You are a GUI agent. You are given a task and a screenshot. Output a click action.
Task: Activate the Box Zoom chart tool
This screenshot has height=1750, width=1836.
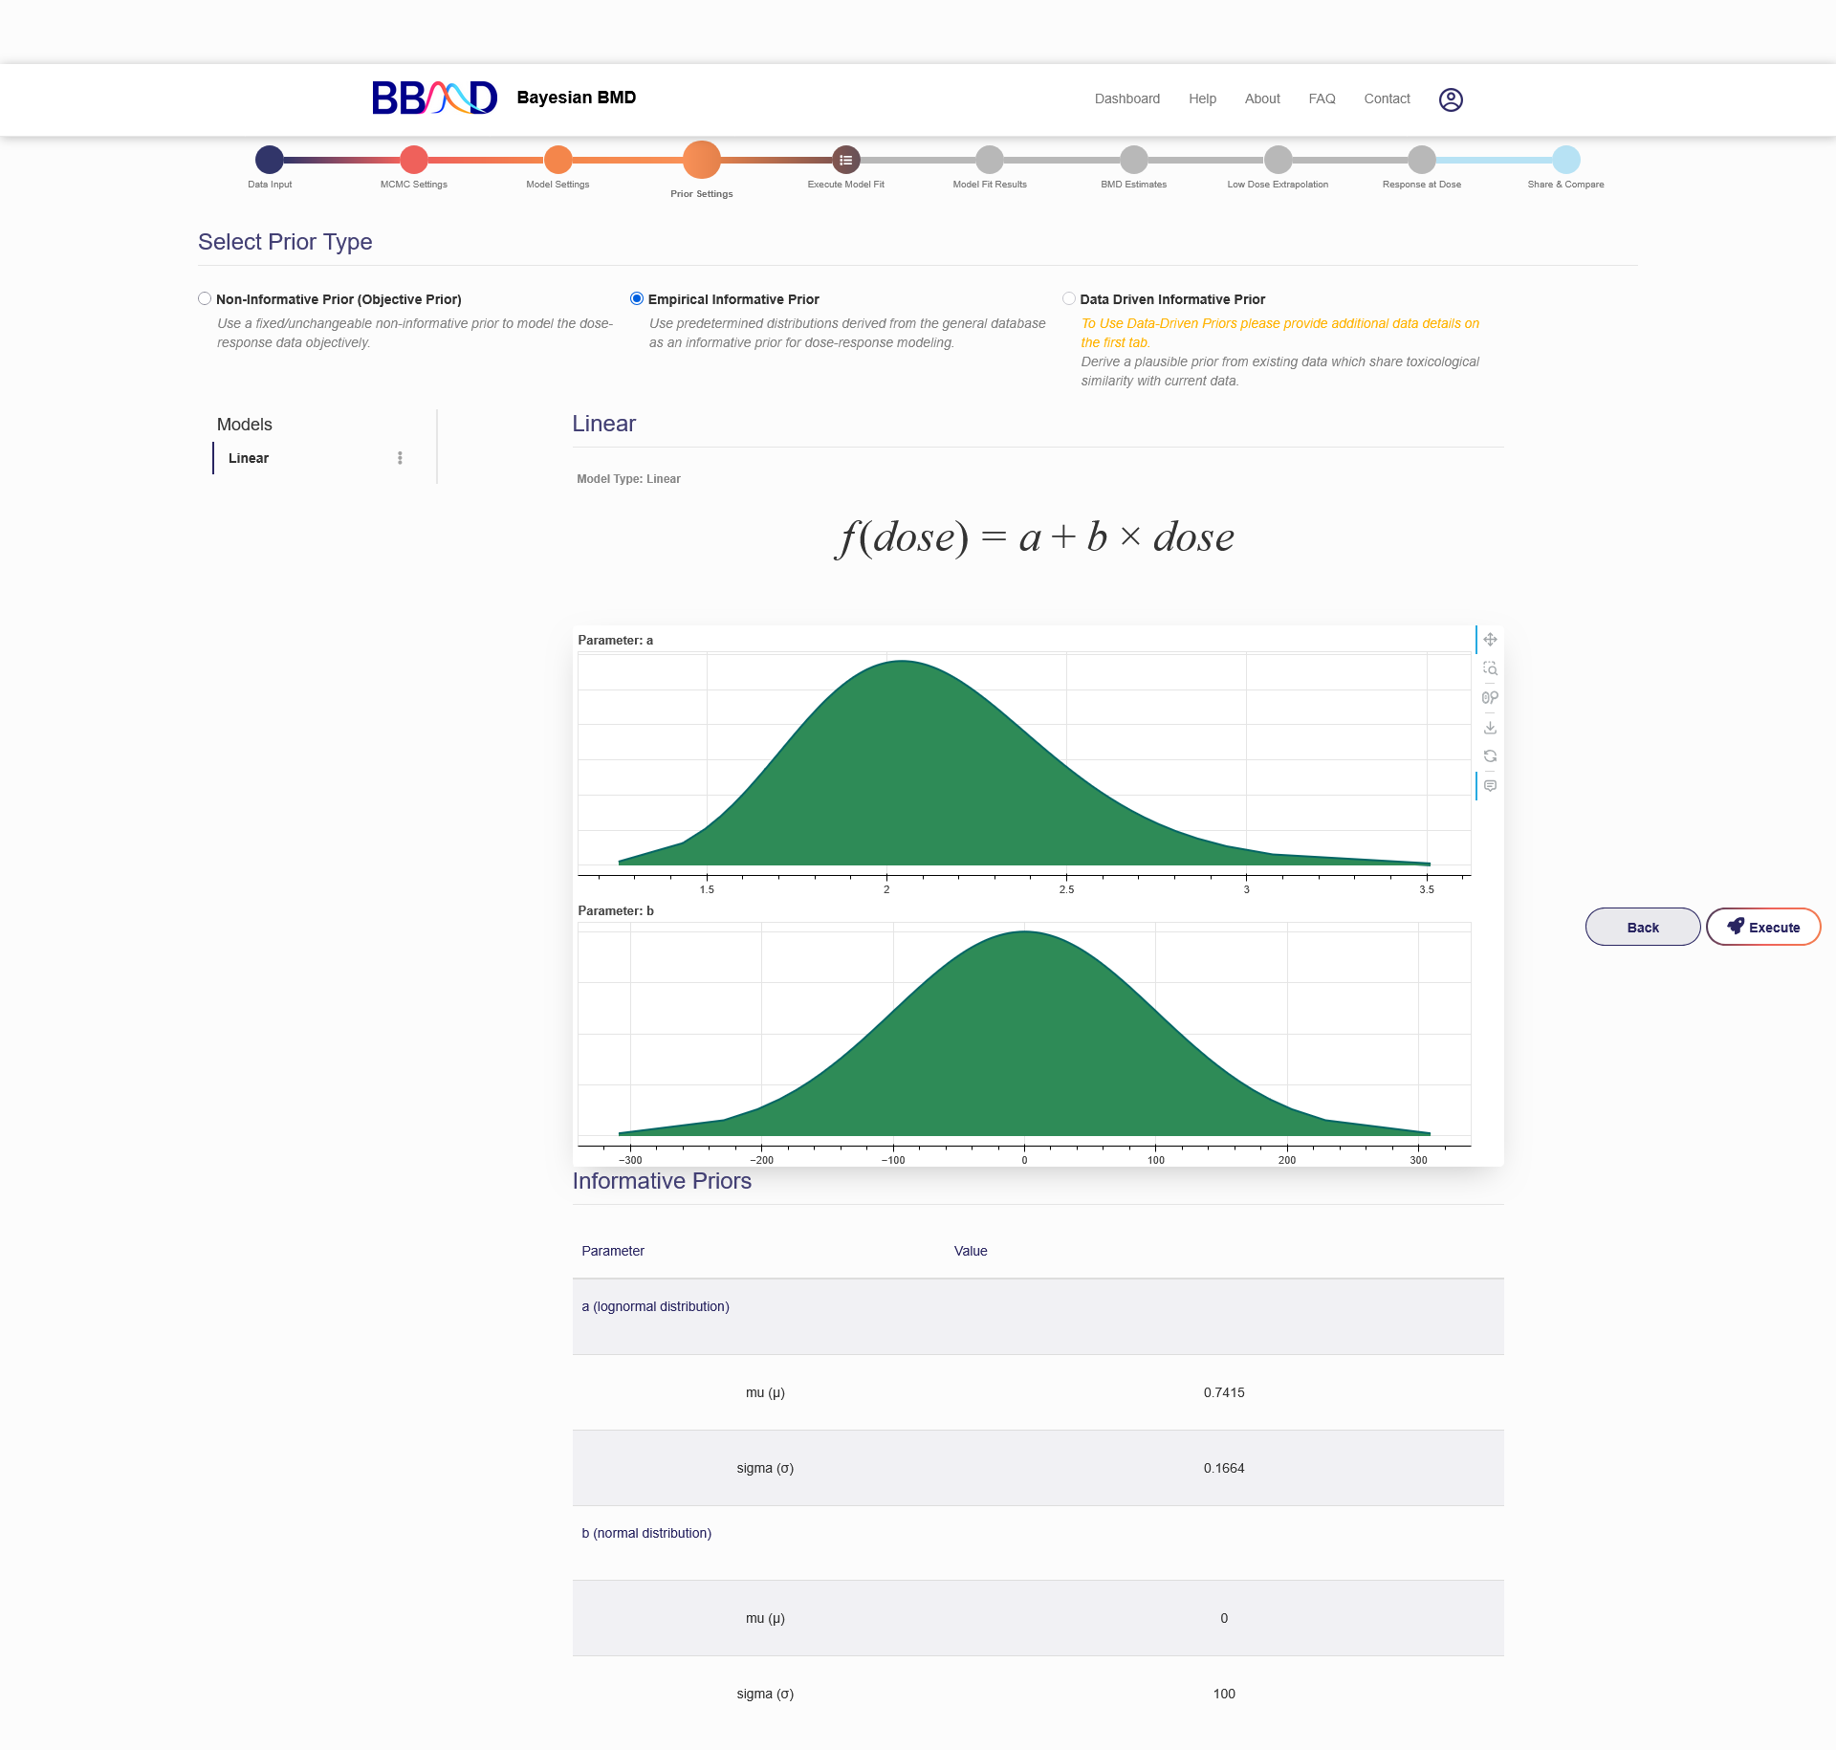pyautogui.click(x=1490, y=668)
